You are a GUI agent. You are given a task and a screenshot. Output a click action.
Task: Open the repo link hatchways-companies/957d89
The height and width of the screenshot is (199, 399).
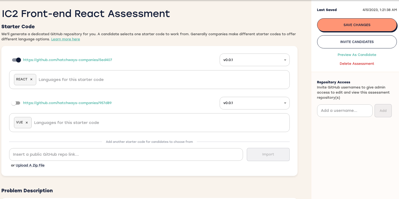[x=67, y=103]
